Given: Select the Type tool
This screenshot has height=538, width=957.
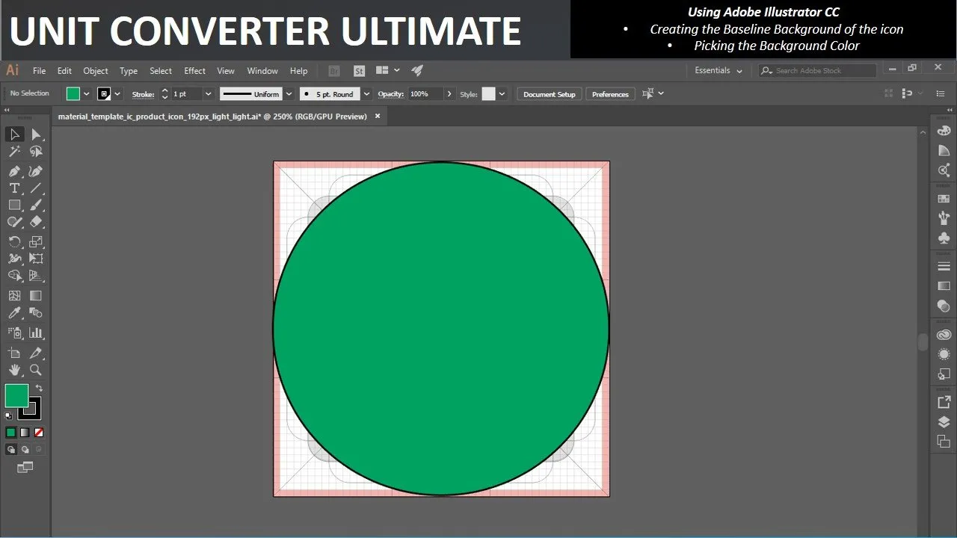Looking at the screenshot, I should 14,188.
